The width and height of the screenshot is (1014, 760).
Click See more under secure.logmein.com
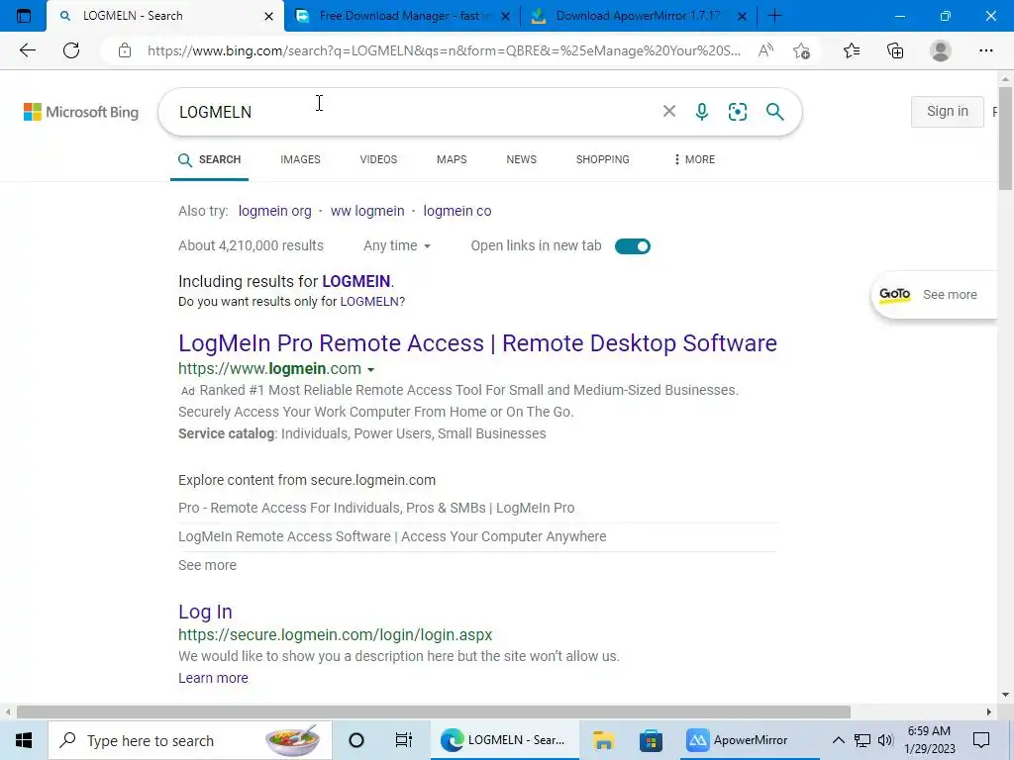click(x=207, y=565)
